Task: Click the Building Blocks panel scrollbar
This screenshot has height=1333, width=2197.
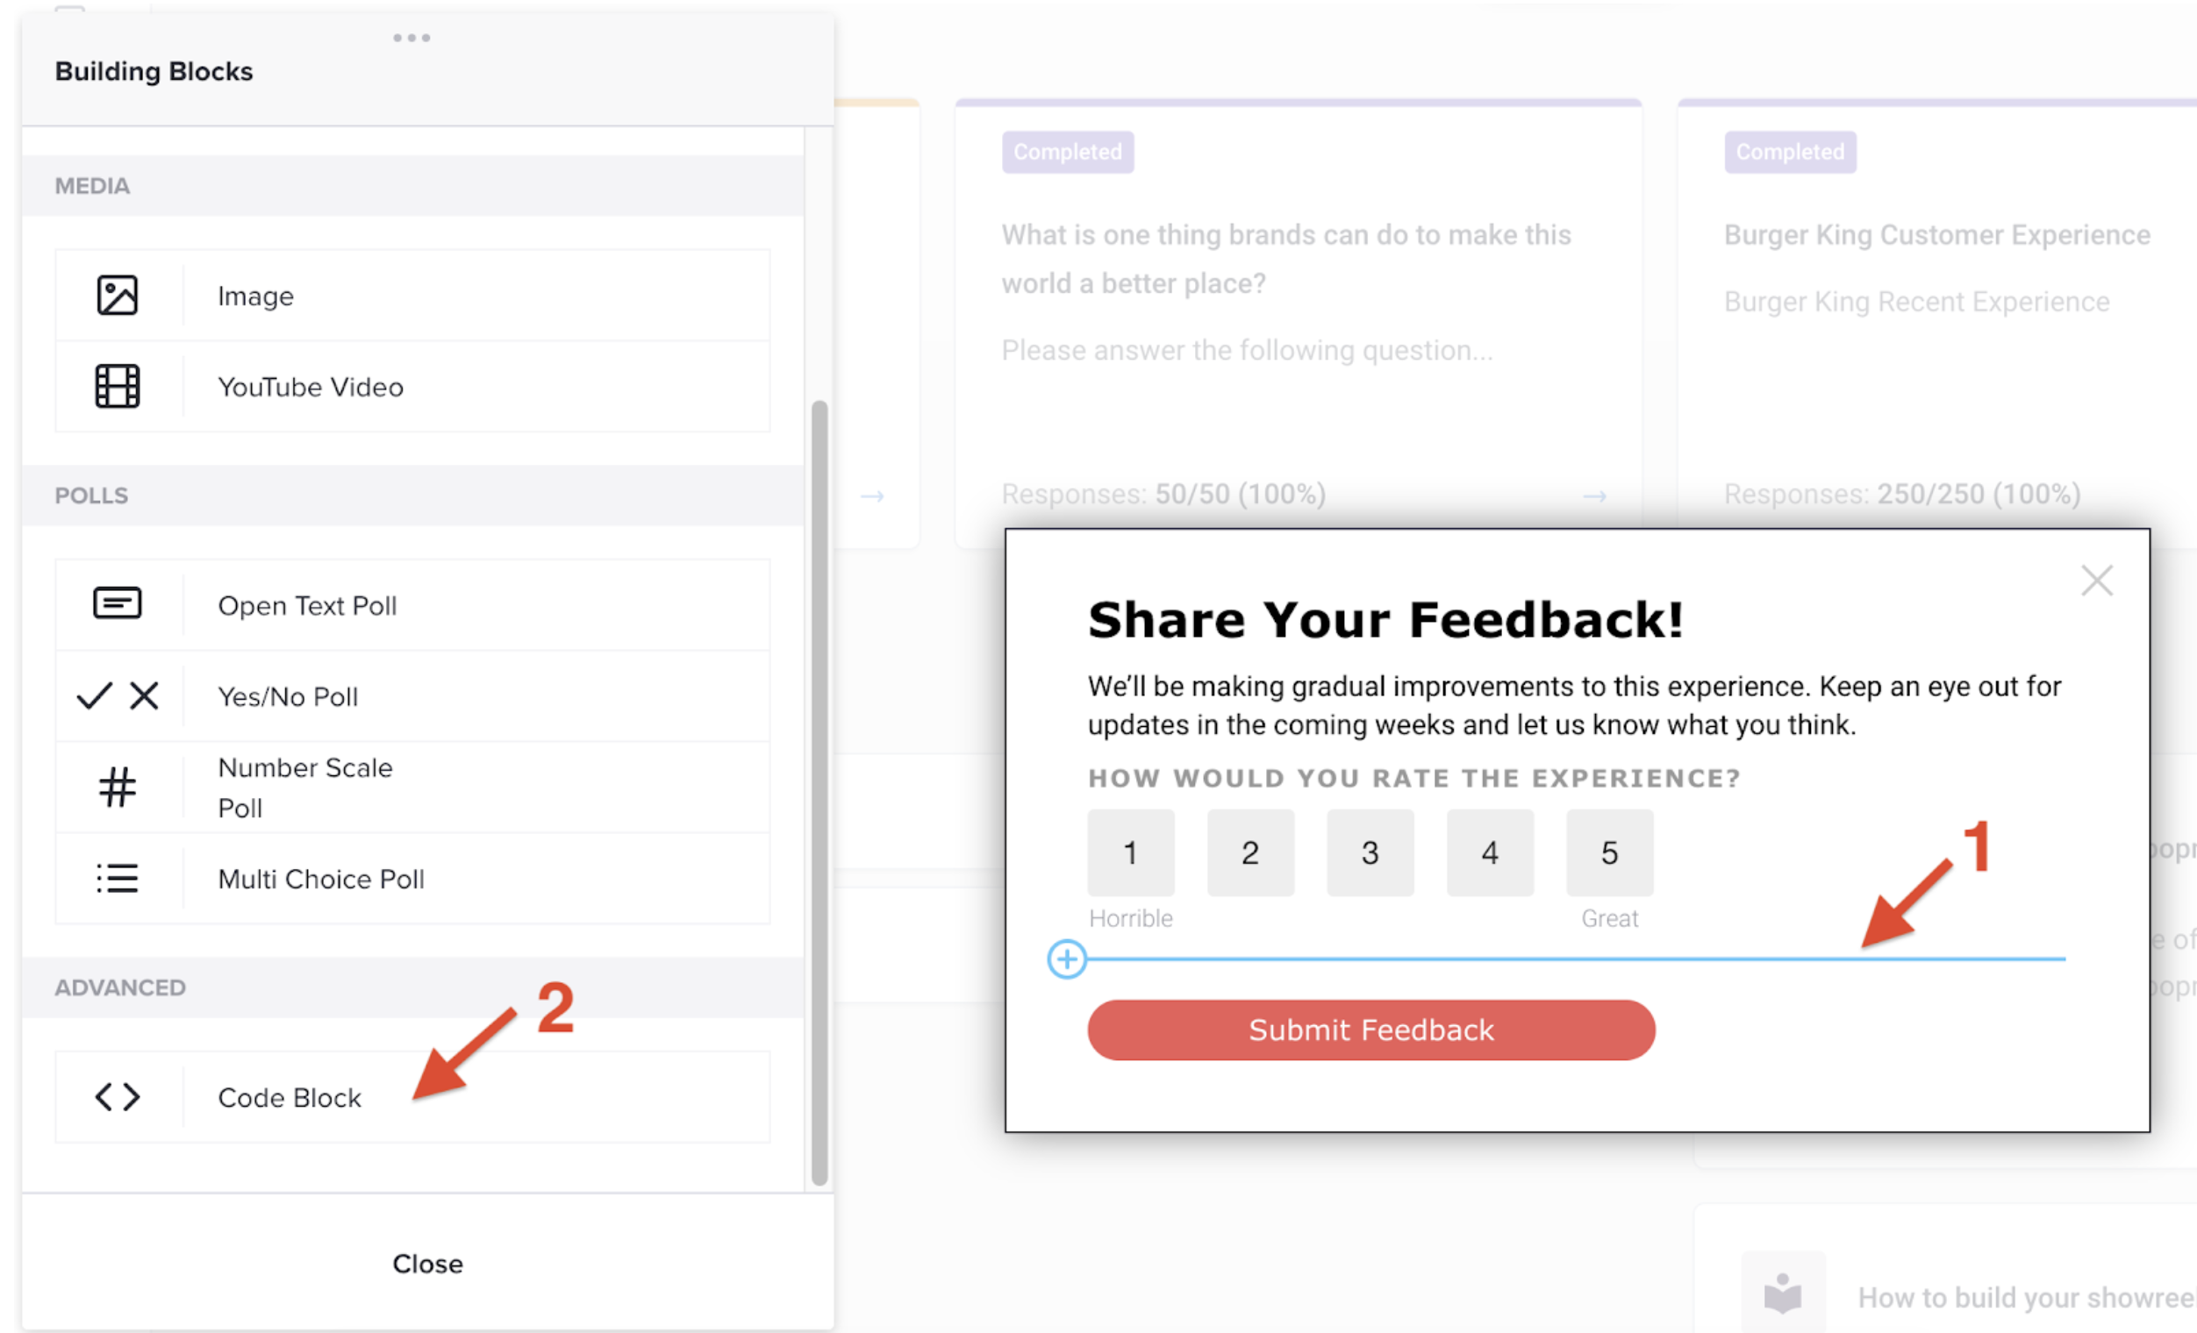Action: tap(819, 792)
